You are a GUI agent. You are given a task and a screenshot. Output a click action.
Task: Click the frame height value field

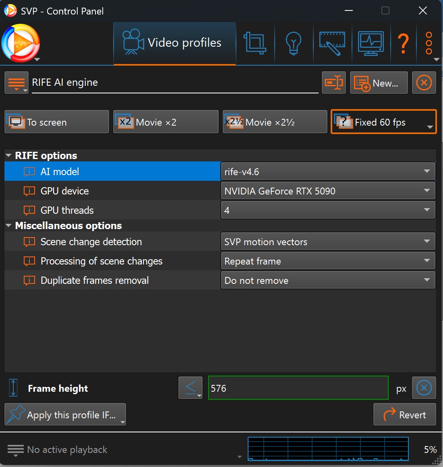tap(298, 388)
